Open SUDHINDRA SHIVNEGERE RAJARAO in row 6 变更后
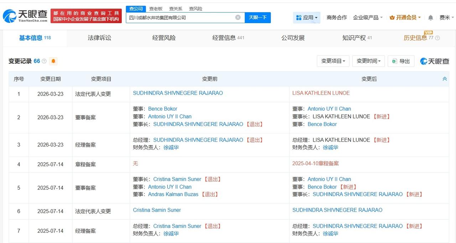Viewport: 456px width, 243px height. coord(337,210)
